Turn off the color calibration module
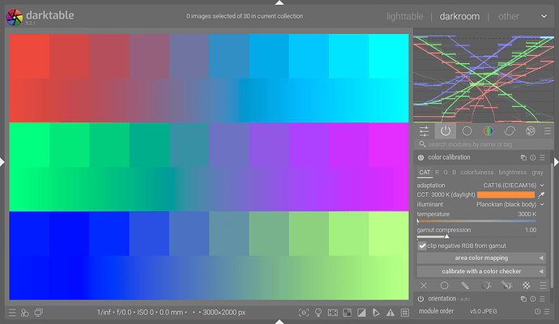 (421, 157)
